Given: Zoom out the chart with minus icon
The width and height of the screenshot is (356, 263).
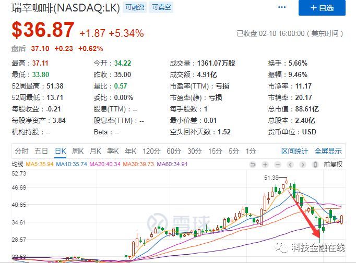Looking at the screenshot, I should point(278,165).
